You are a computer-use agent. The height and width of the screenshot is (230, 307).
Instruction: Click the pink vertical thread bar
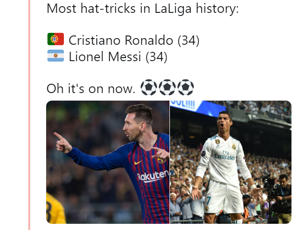(x=29, y=115)
